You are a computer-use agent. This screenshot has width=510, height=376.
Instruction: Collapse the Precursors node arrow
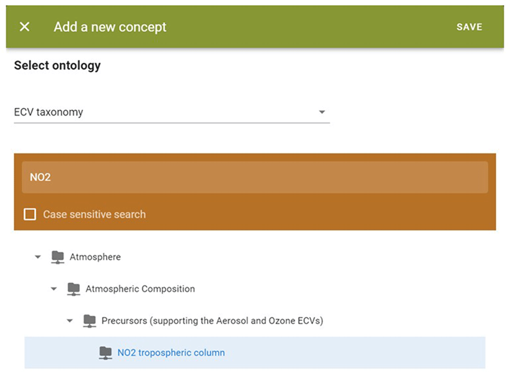pos(69,321)
